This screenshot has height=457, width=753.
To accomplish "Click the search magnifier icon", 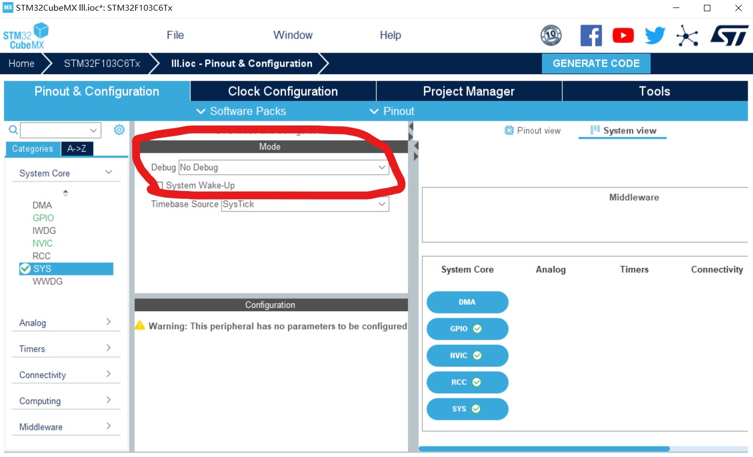I will point(13,130).
